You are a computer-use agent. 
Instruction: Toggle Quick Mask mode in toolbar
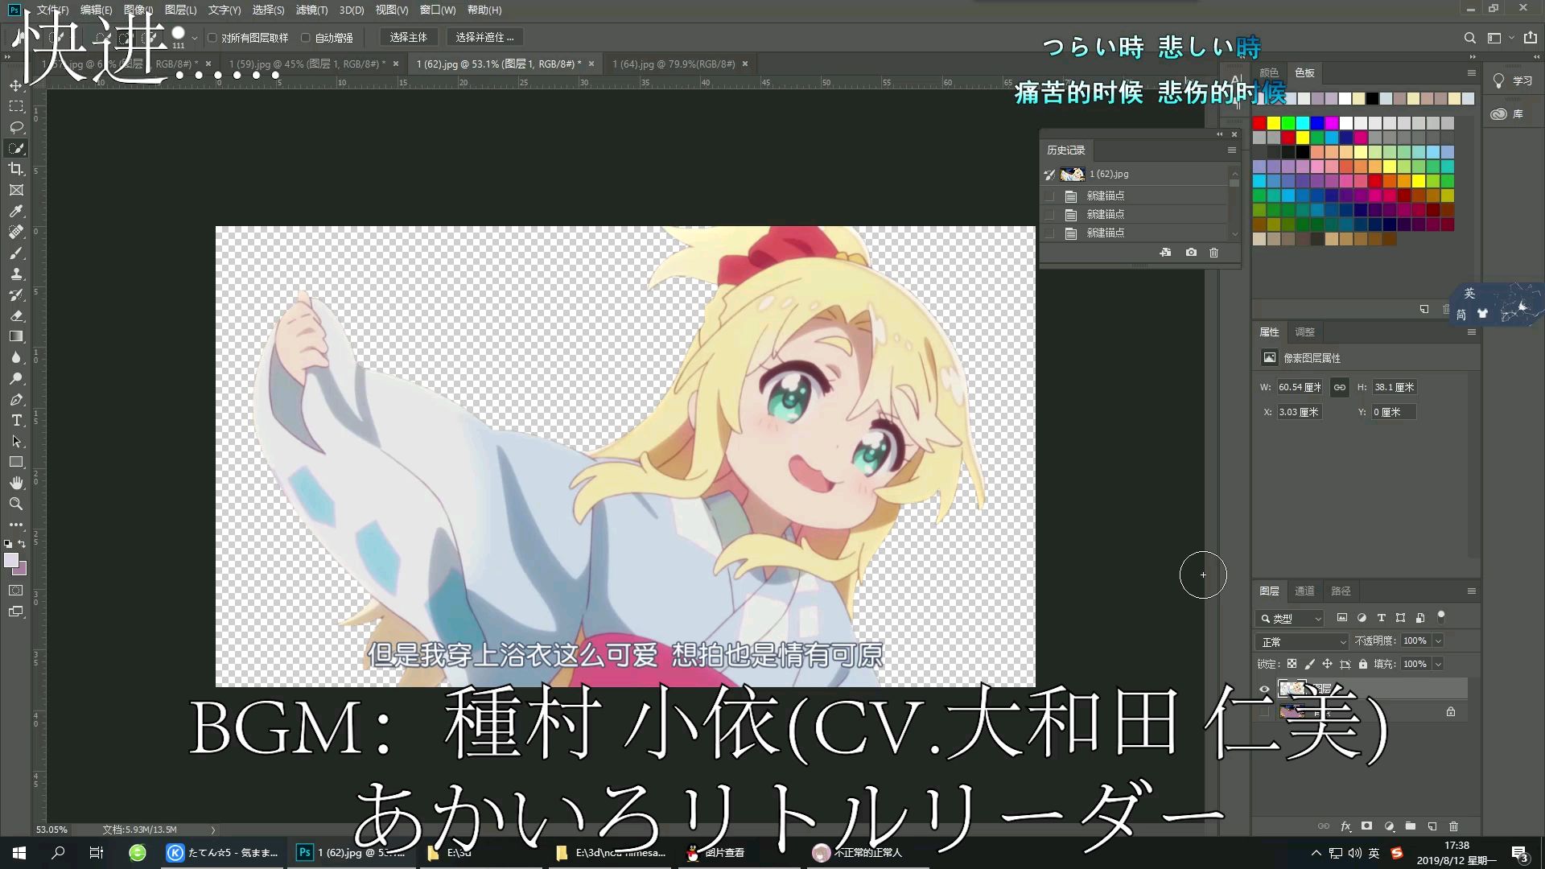[16, 590]
